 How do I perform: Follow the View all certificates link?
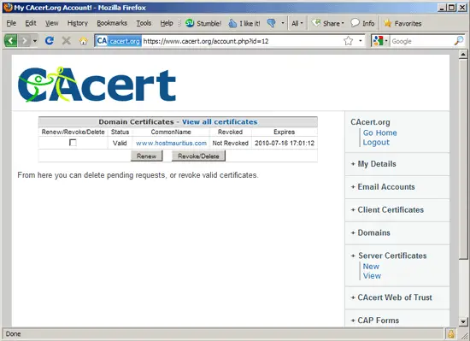[x=220, y=121]
